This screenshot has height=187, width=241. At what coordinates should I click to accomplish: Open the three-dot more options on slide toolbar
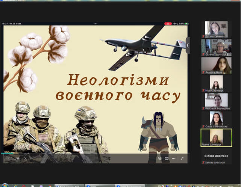coord(173,158)
